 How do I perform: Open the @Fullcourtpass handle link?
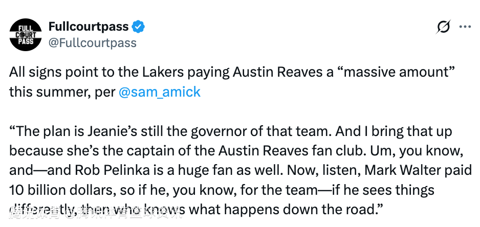pos(92,42)
